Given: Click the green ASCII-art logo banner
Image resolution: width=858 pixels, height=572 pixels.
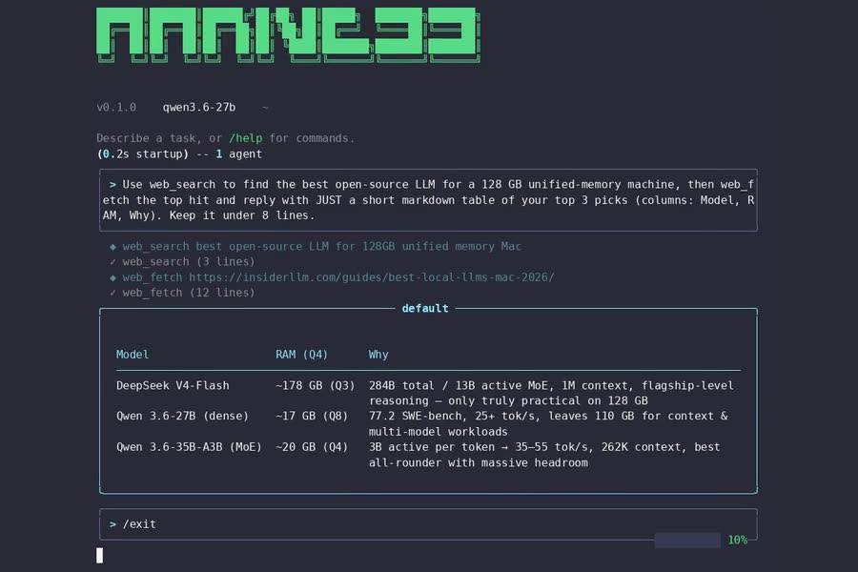Looking at the screenshot, I should point(288,34).
